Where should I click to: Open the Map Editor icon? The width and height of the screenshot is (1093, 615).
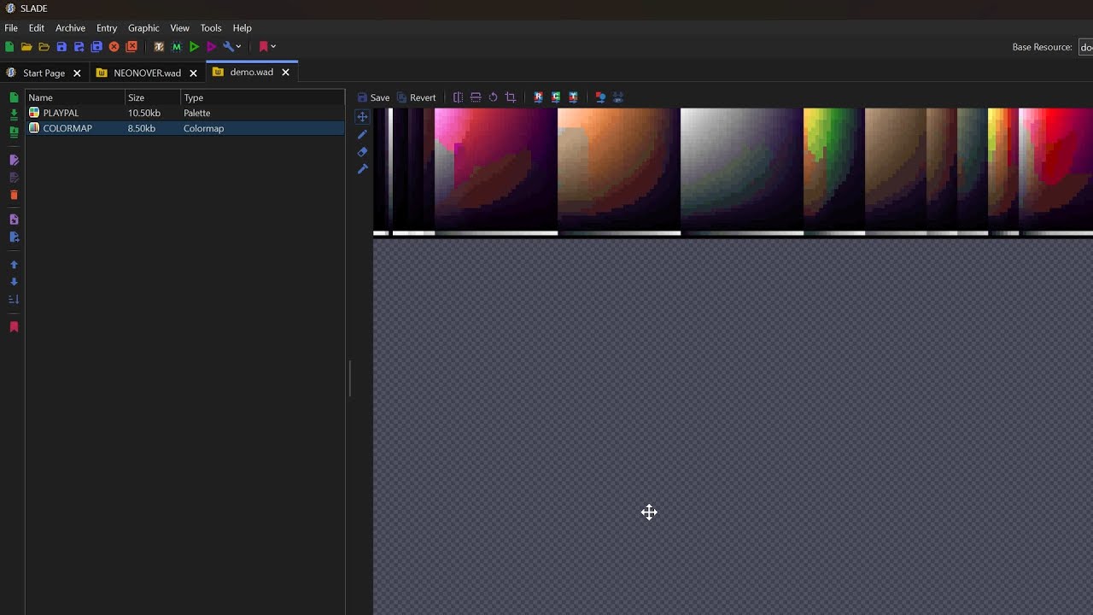pyautogui.click(x=177, y=47)
